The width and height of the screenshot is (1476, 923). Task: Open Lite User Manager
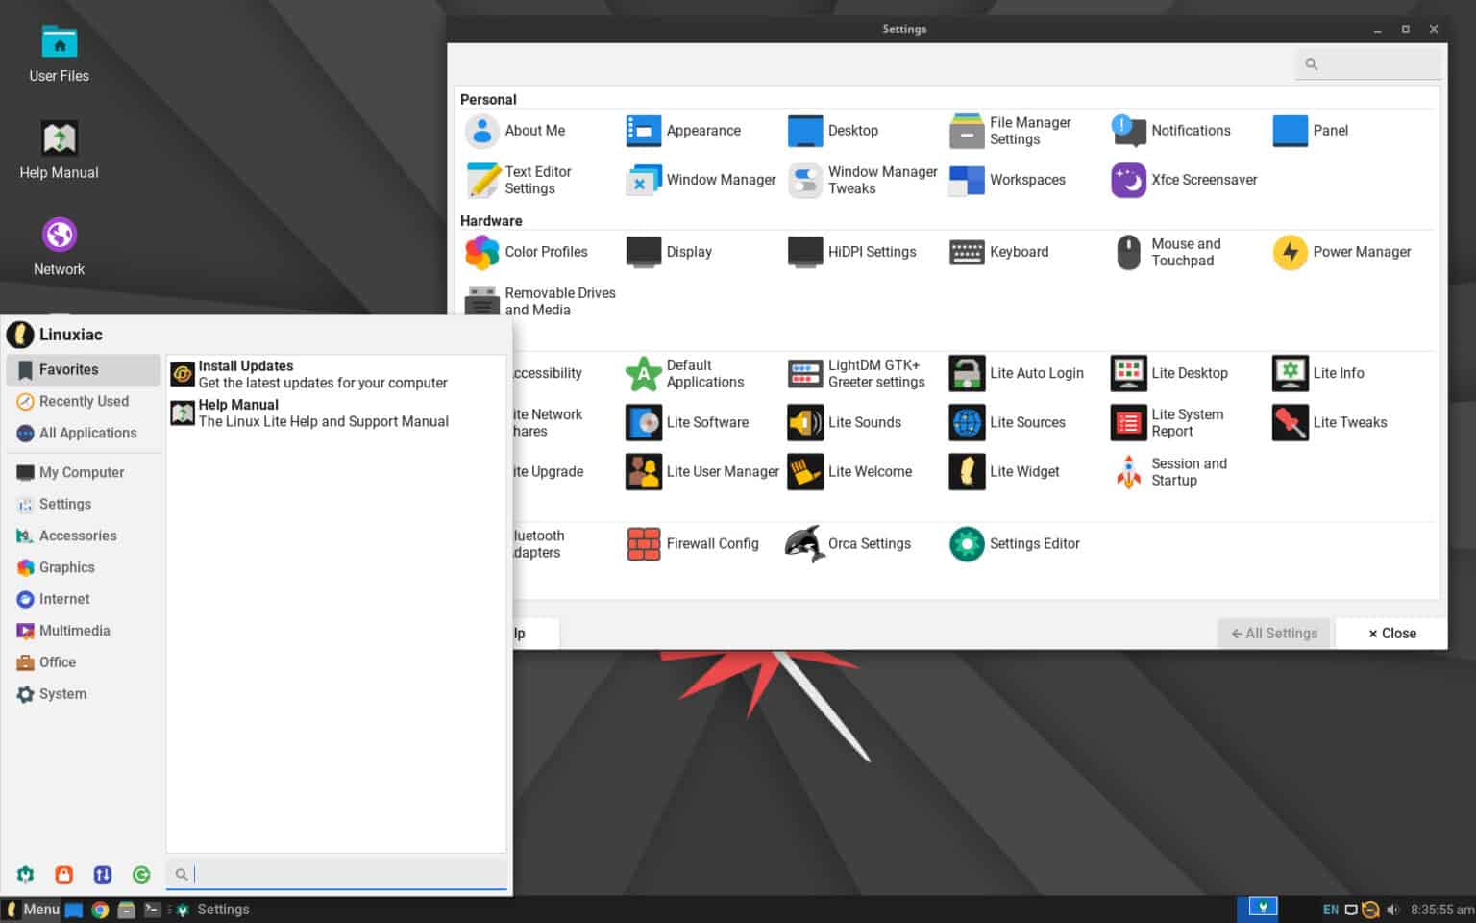(722, 471)
